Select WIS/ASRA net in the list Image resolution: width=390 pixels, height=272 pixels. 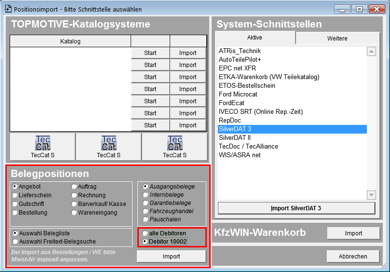click(292, 155)
